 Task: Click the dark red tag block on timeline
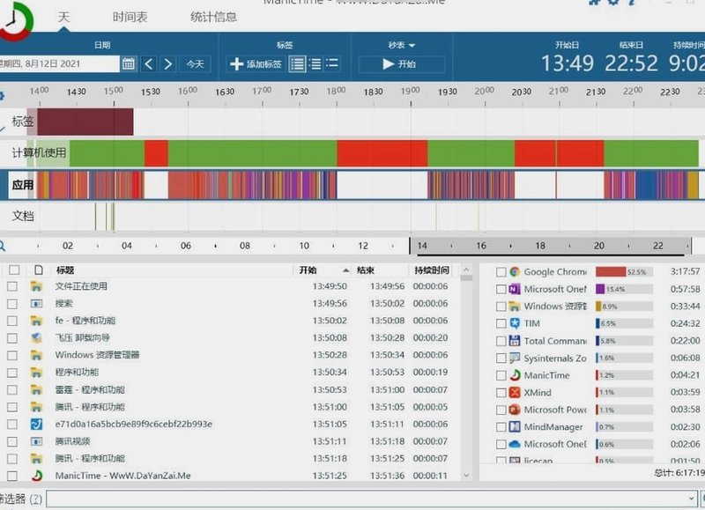click(x=85, y=122)
